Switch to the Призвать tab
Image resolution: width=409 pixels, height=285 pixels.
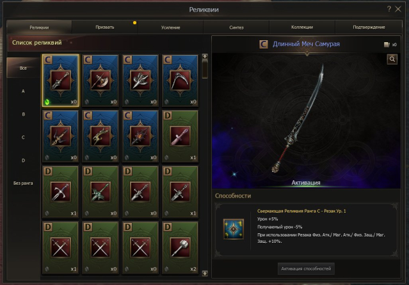click(105, 27)
